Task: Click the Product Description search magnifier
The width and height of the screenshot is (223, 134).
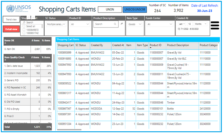Action: click(115, 24)
